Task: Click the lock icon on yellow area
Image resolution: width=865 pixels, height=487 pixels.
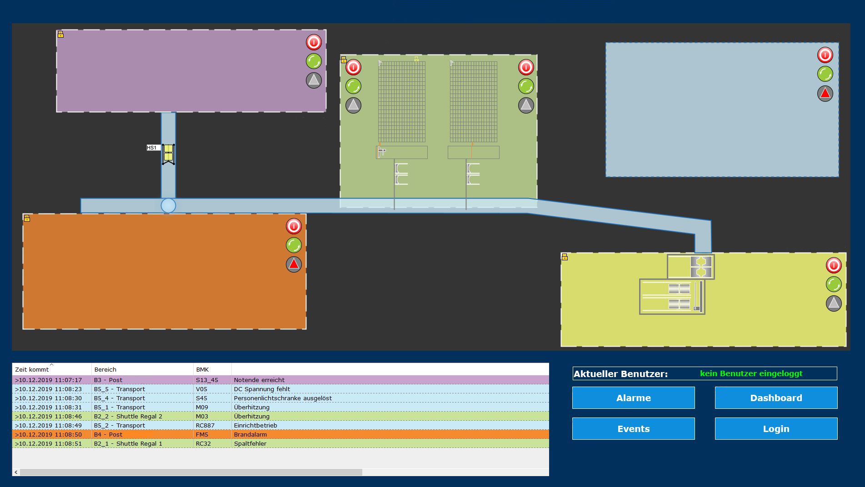Action: (x=565, y=257)
